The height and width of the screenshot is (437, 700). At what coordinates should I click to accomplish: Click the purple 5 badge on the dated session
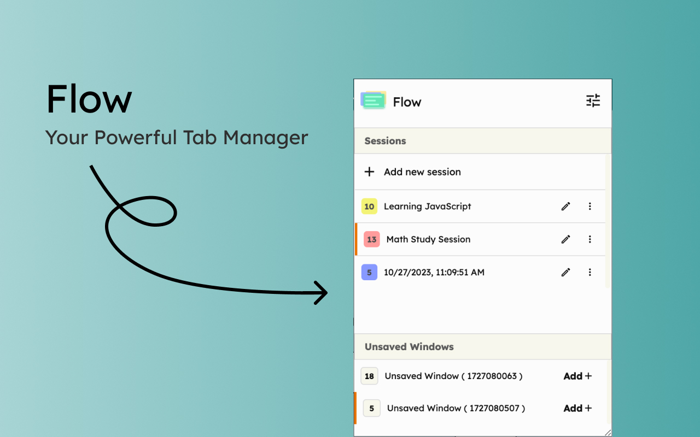369,272
